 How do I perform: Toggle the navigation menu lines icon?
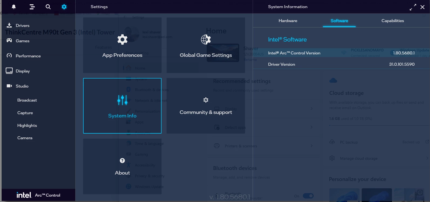tap(32, 7)
